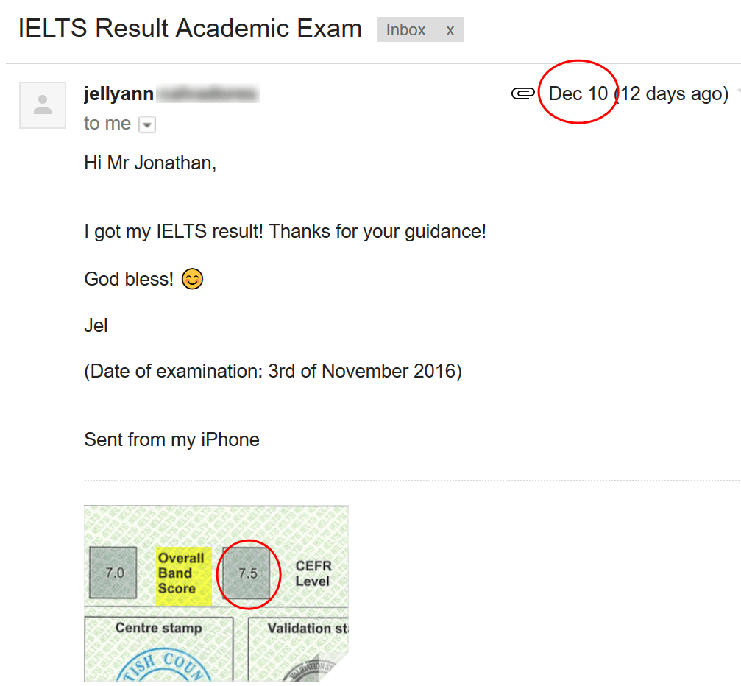Click the 7.5 overall band score box
The width and height of the screenshot is (741, 686).
point(249,573)
